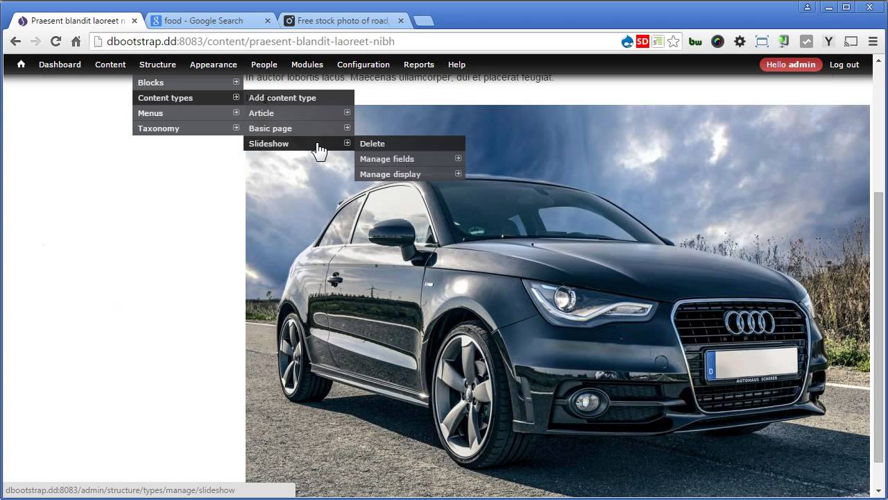The height and width of the screenshot is (500, 888).
Task: Open the Configuration admin menu
Action: [x=364, y=65]
